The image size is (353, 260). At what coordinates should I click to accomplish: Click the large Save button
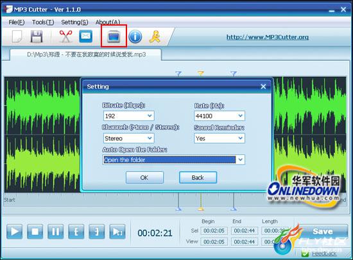coord(323,231)
